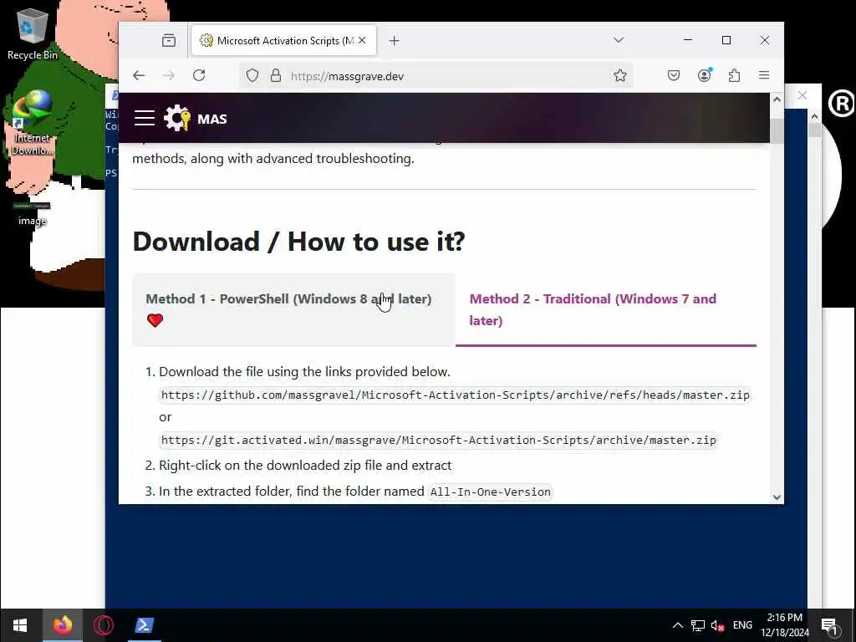Open Firefox application menu
Viewport: 856px width, 642px height.
[764, 75]
